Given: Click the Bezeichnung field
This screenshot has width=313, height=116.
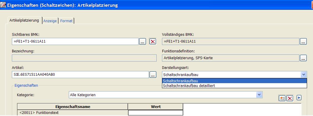Looking at the screenshot, I should tap(84, 58).
